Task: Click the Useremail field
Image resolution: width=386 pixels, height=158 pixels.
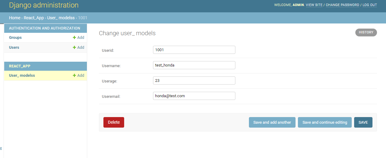Action: tap(194, 96)
